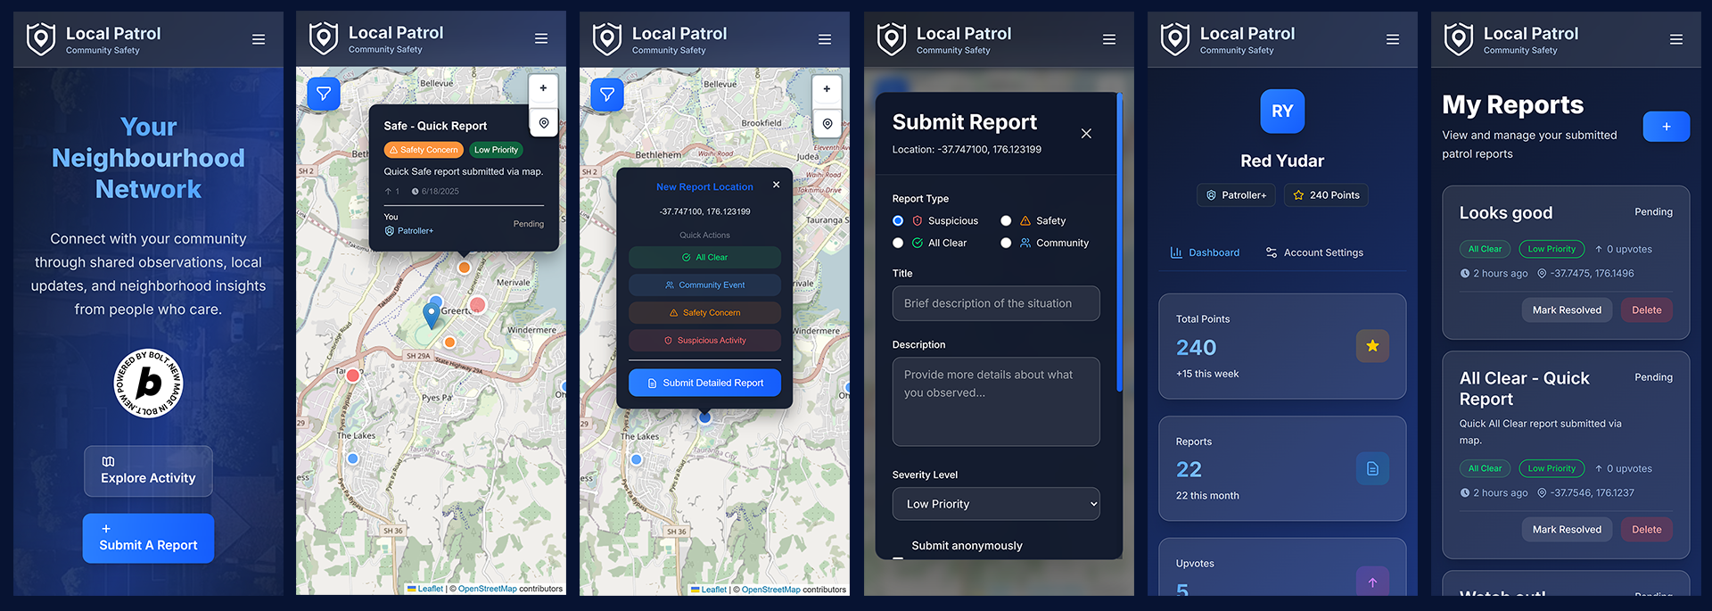Choose the All Clear quick action
This screenshot has height=611, width=1712.
[704, 258]
